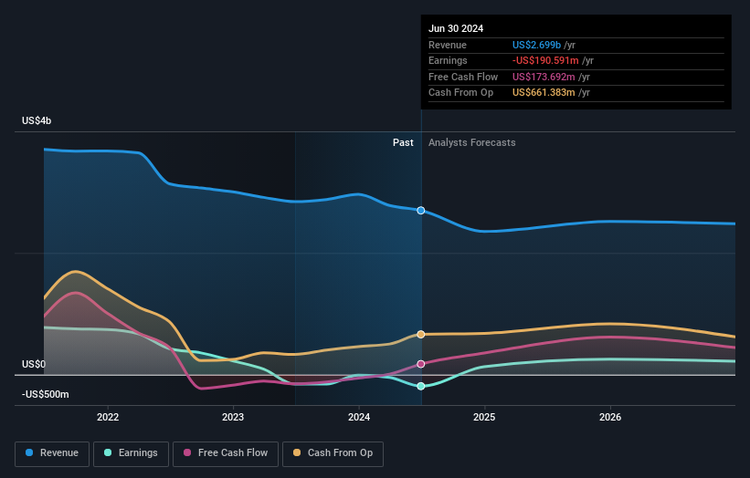Viewport: 750px width, 478px height.
Task: Toggle the Earnings legend series
Action: (x=131, y=453)
